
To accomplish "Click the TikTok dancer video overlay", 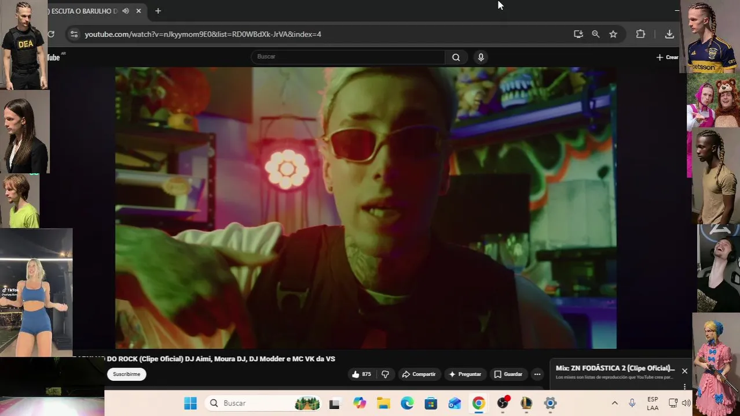I will [x=36, y=292].
